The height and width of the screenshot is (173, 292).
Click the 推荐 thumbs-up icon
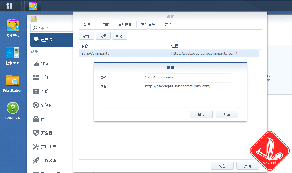click(x=36, y=63)
